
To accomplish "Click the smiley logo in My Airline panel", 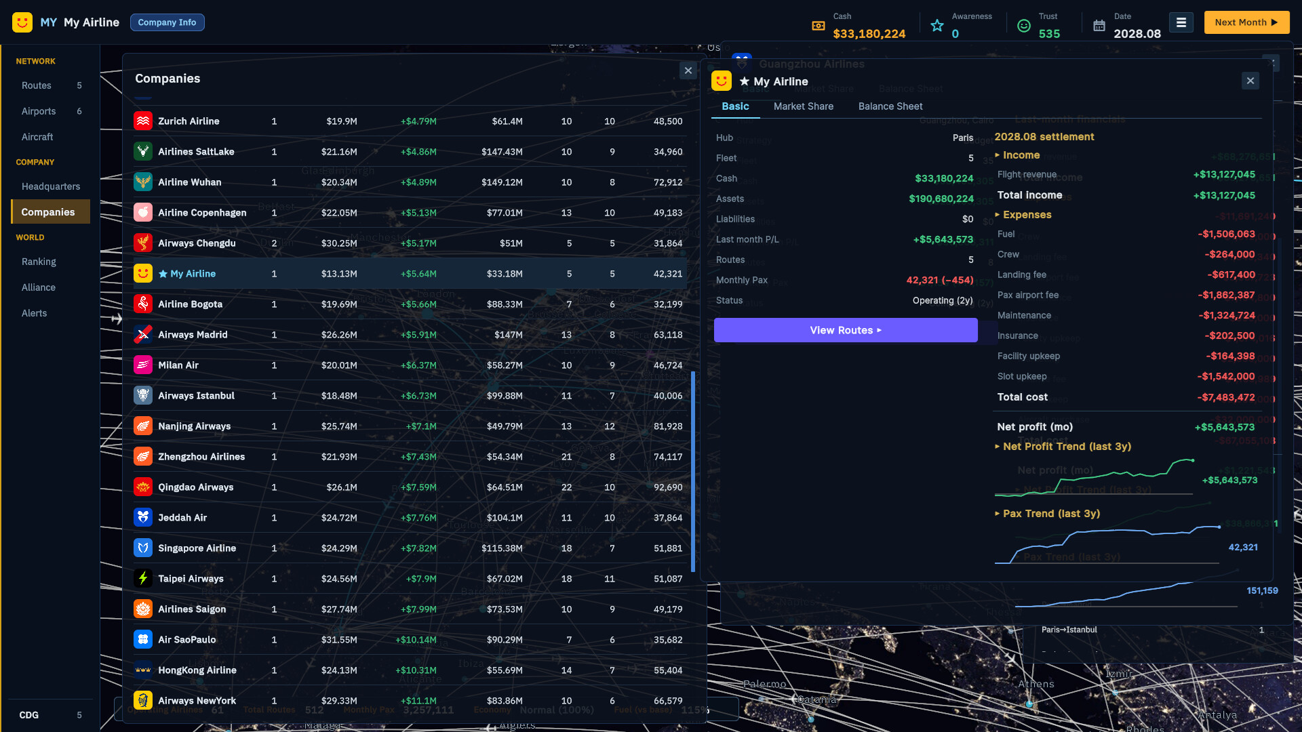I will click(722, 81).
